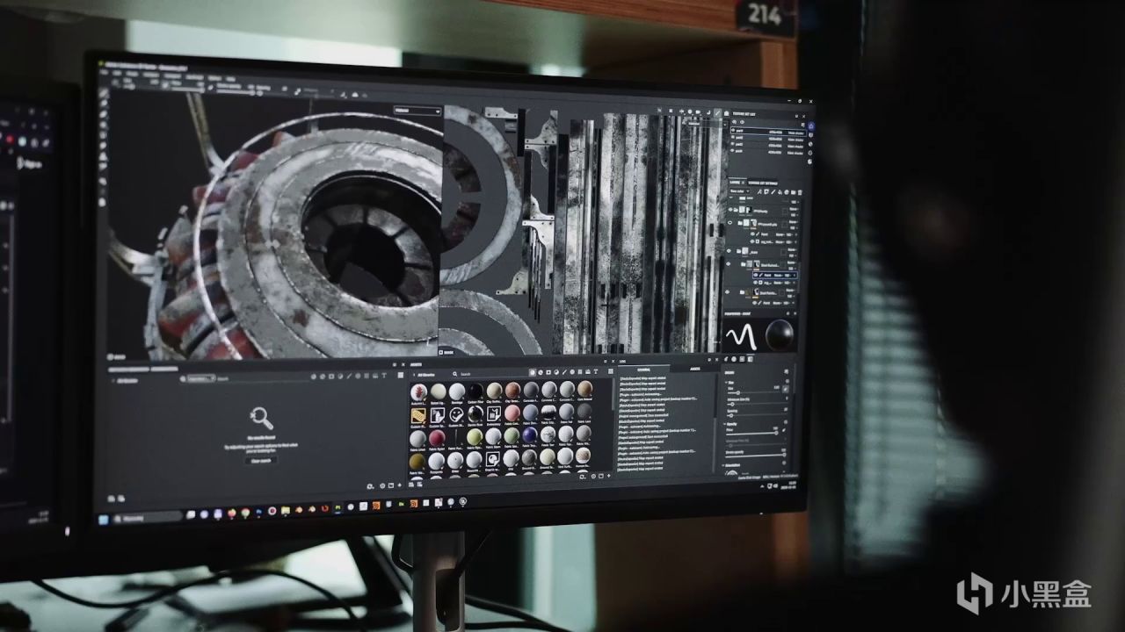Click the search field in Assets panel
This screenshot has height=632, width=1125.
pyautogui.click(x=492, y=374)
